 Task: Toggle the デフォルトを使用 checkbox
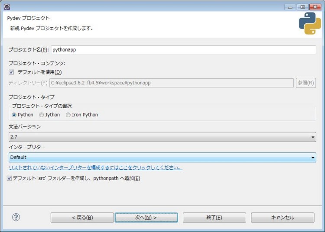pos(11,72)
